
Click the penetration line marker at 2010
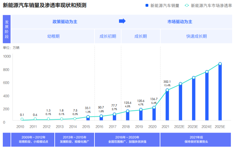[22, 119]
